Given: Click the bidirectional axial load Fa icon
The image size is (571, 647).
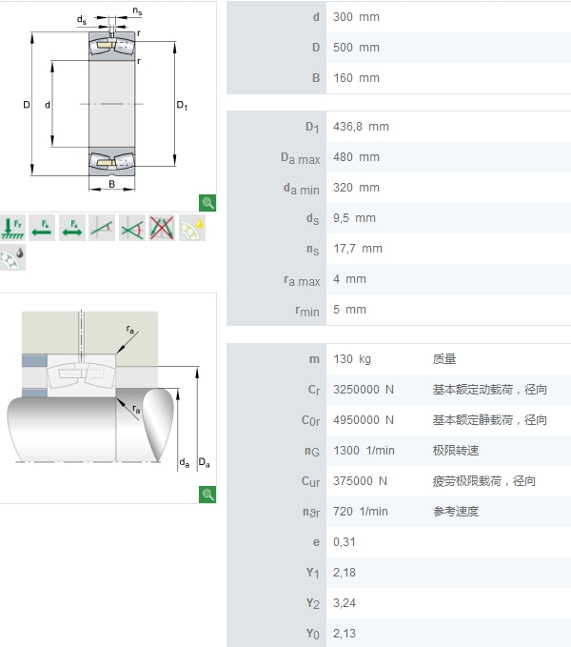Looking at the screenshot, I should point(72,228).
